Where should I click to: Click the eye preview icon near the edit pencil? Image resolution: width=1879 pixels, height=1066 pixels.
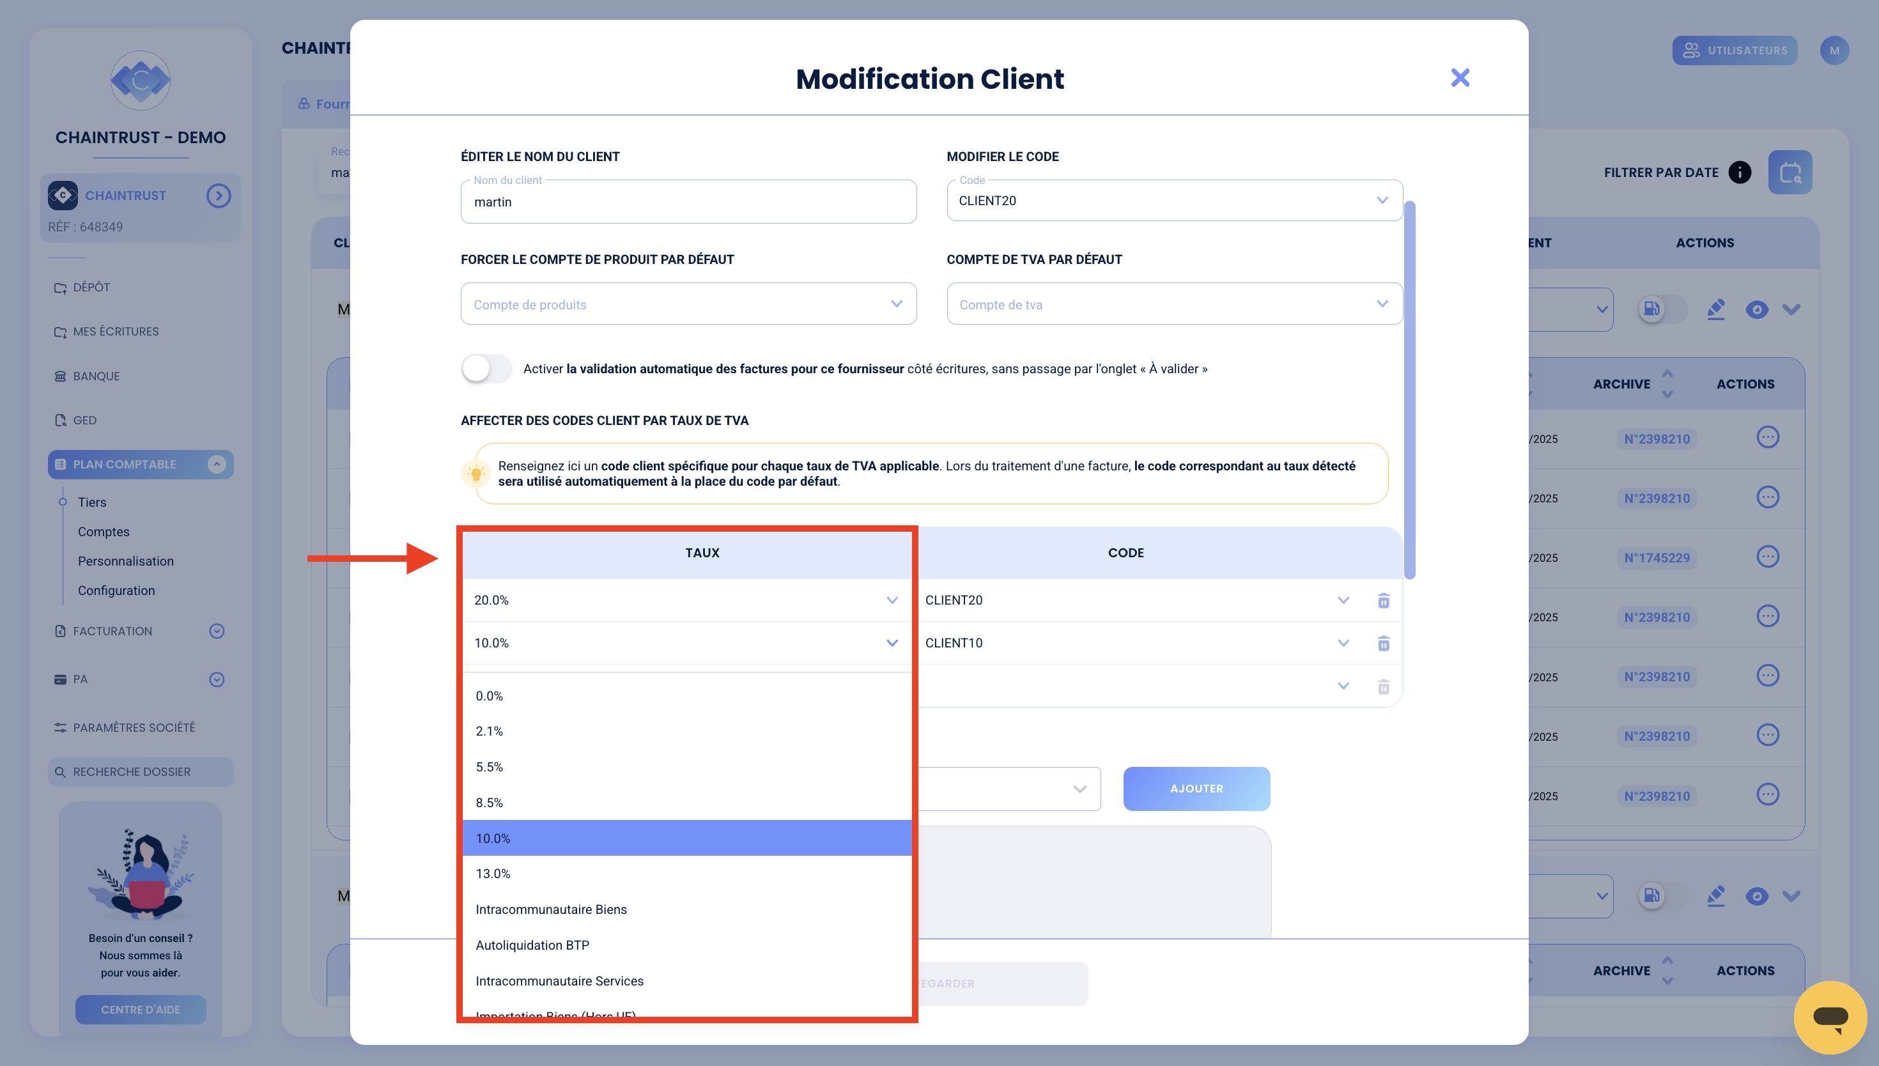pos(1758,309)
